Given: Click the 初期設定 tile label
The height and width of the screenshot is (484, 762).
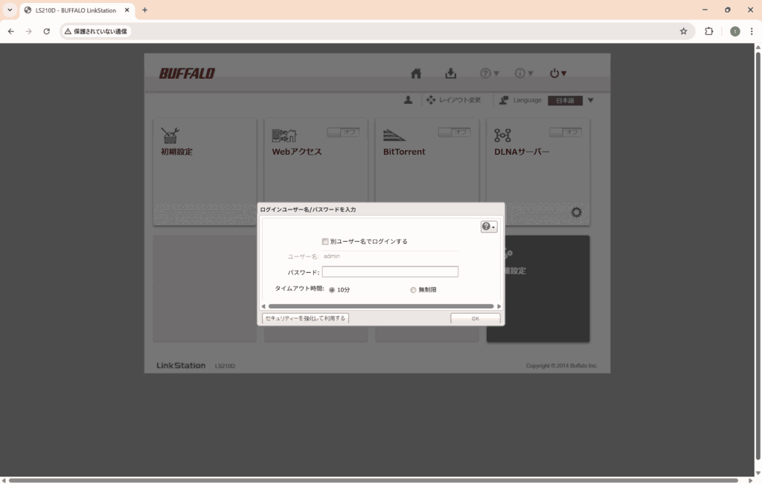Looking at the screenshot, I should point(177,152).
